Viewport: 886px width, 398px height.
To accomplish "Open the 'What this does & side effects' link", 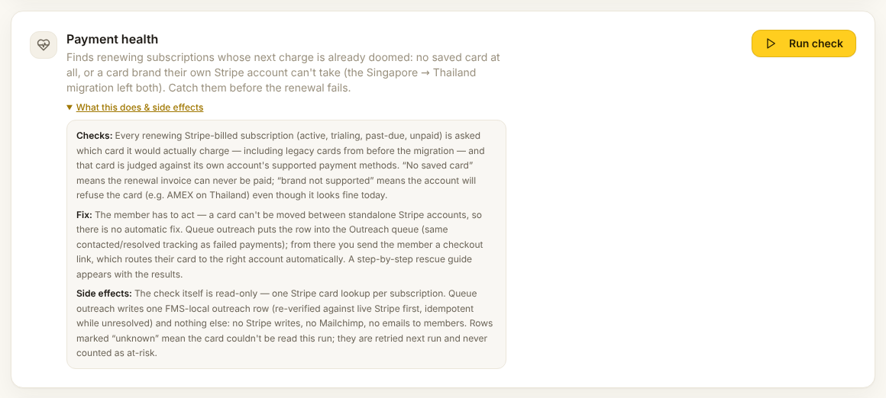I will (140, 107).
